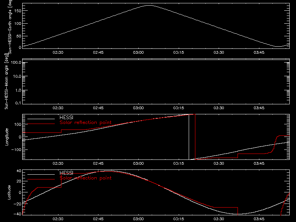This screenshot has height=222, width=296.
Task: Click the peak of the Earth angle curve
Action: 149,5
